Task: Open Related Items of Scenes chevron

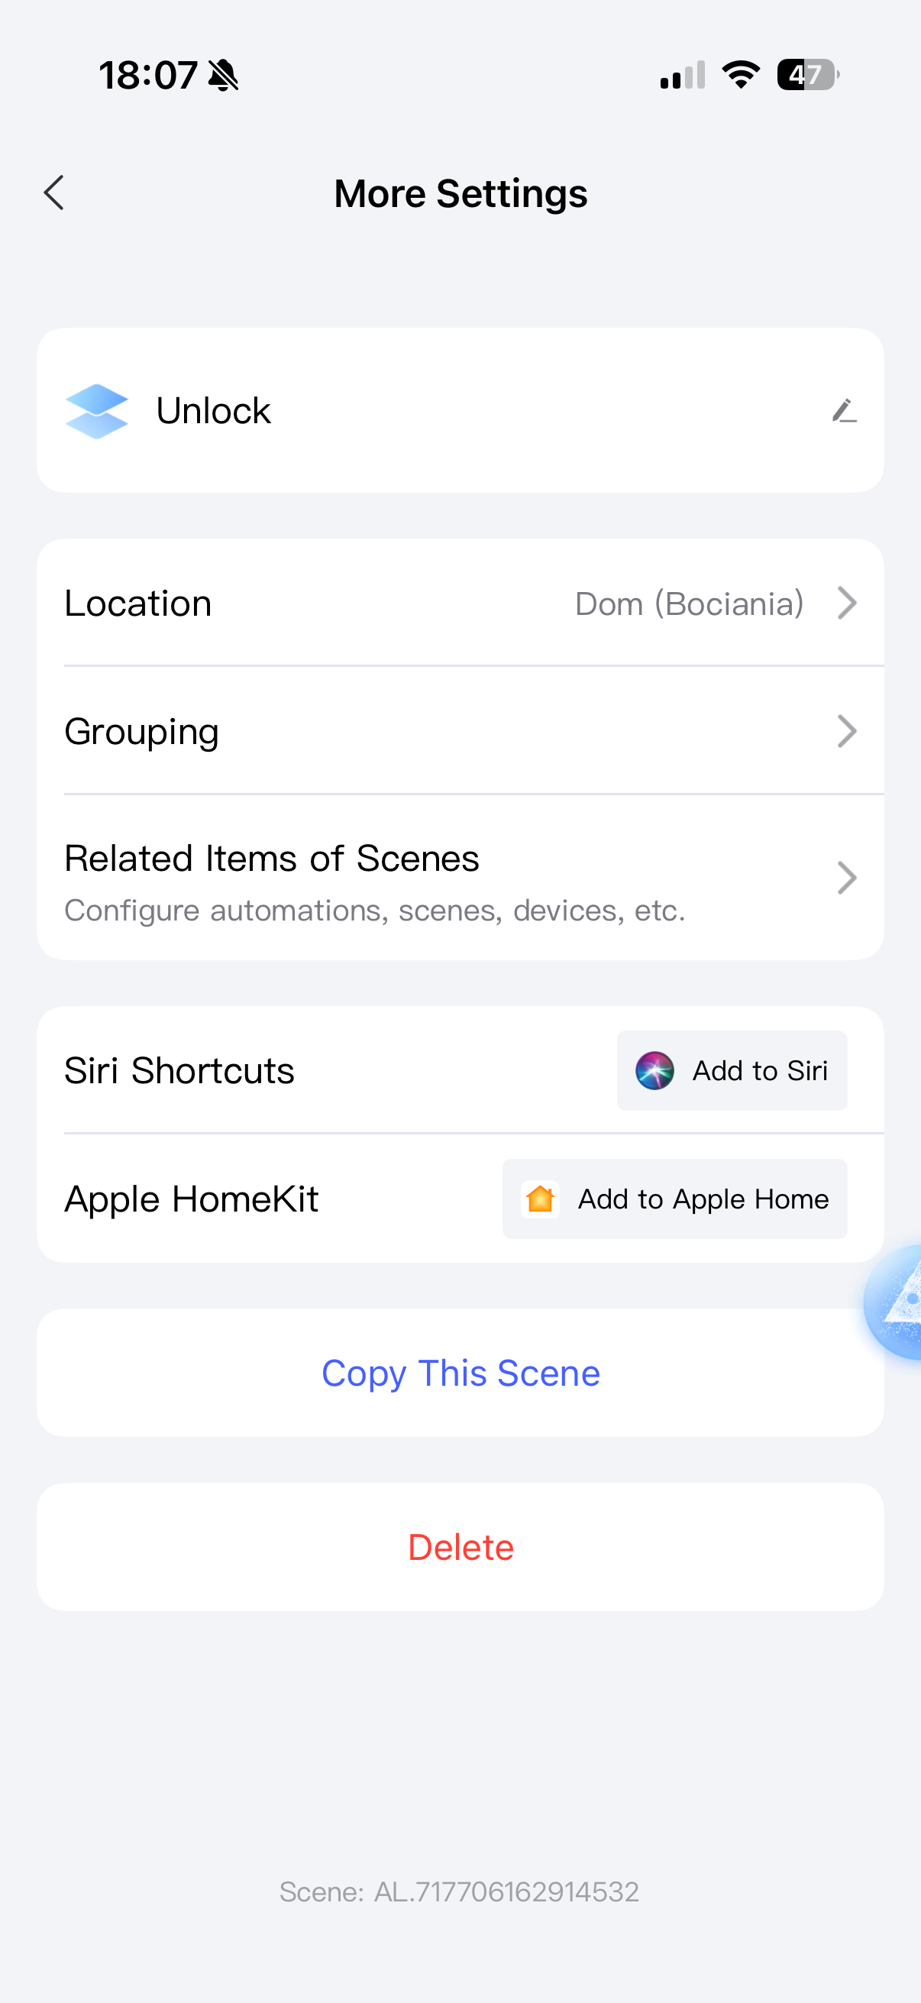Action: (x=847, y=879)
